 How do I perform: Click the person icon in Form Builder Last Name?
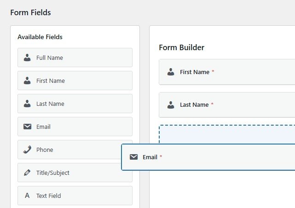(171, 104)
